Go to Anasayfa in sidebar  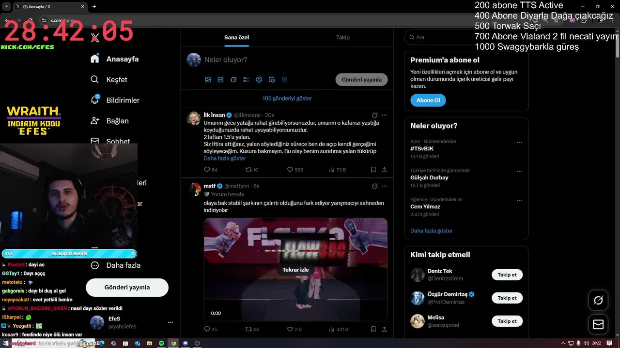coord(115,59)
